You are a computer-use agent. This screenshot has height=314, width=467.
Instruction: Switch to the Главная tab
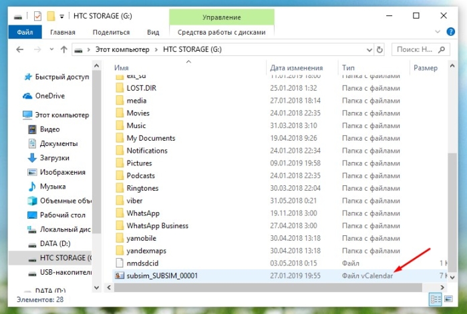pos(63,32)
